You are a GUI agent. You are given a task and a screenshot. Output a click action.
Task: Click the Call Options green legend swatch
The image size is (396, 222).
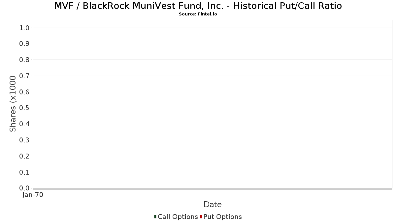coord(155,217)
